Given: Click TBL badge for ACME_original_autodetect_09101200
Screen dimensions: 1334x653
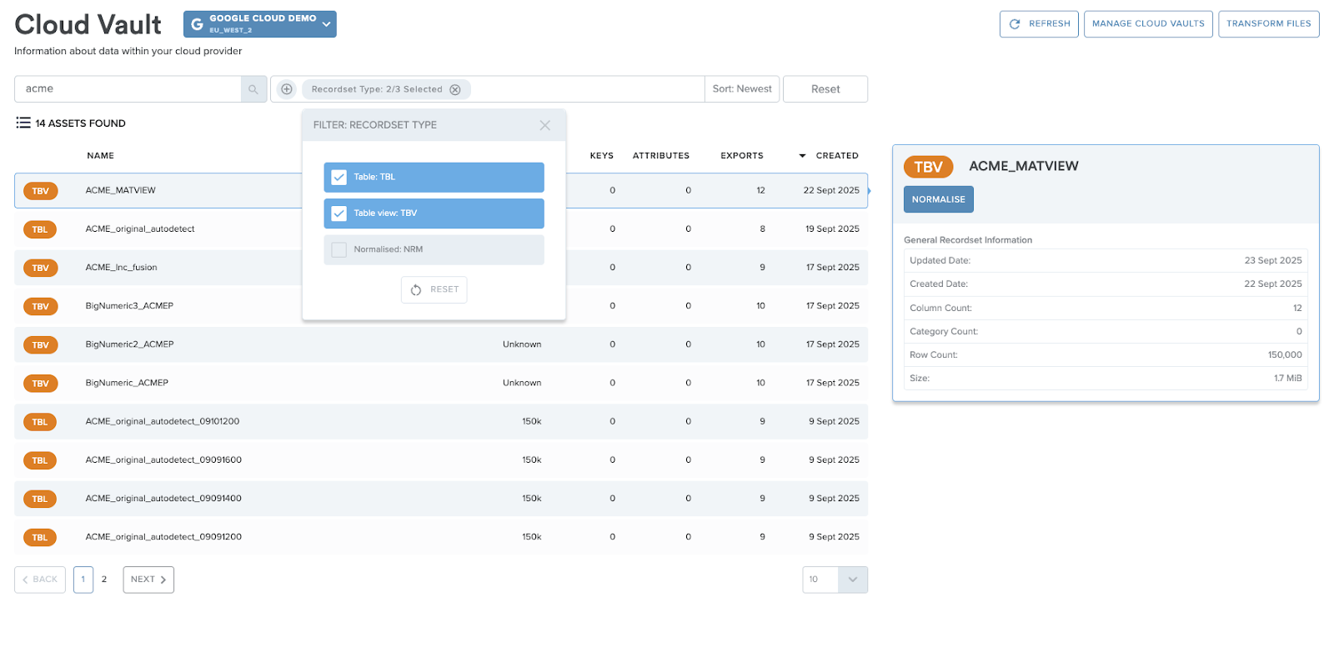Looking at the screenshot, I should (x=40, y=422).
